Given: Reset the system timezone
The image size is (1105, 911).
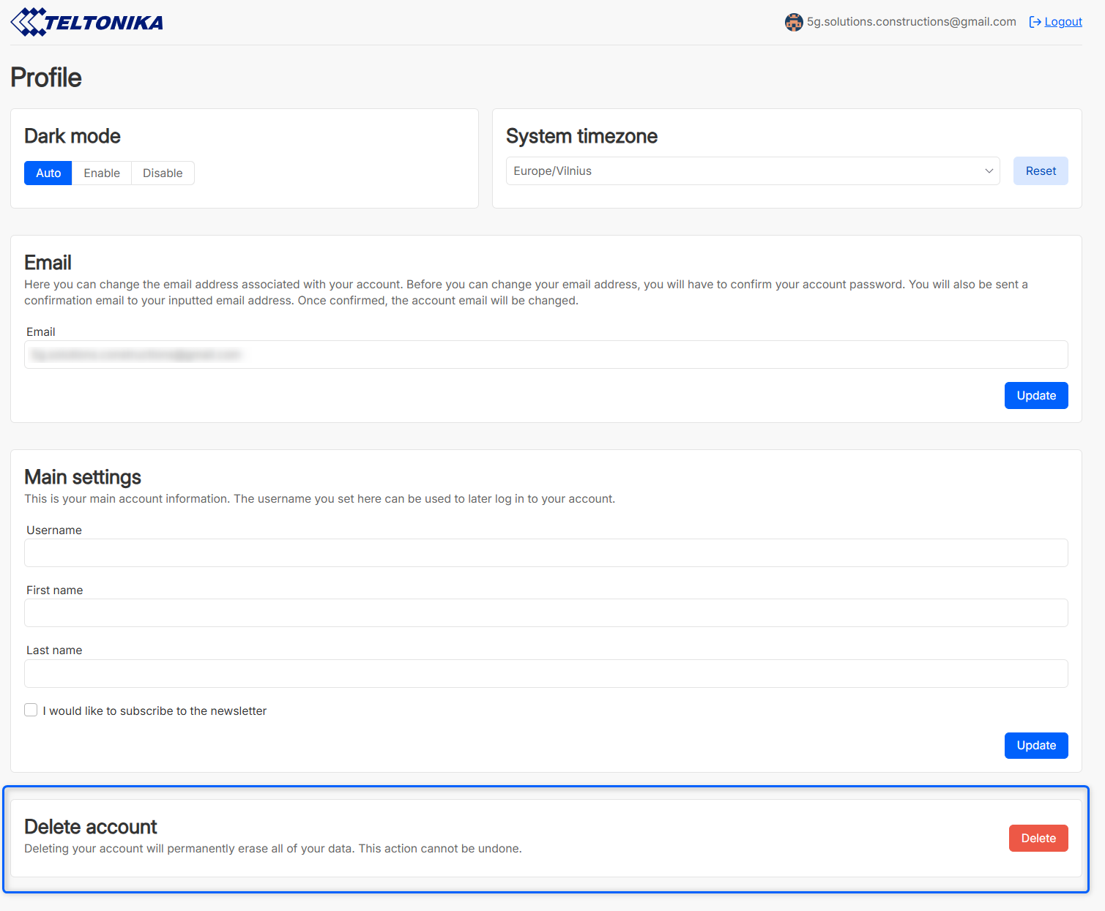Looking at the screenshot, I should coord(1040,171).
